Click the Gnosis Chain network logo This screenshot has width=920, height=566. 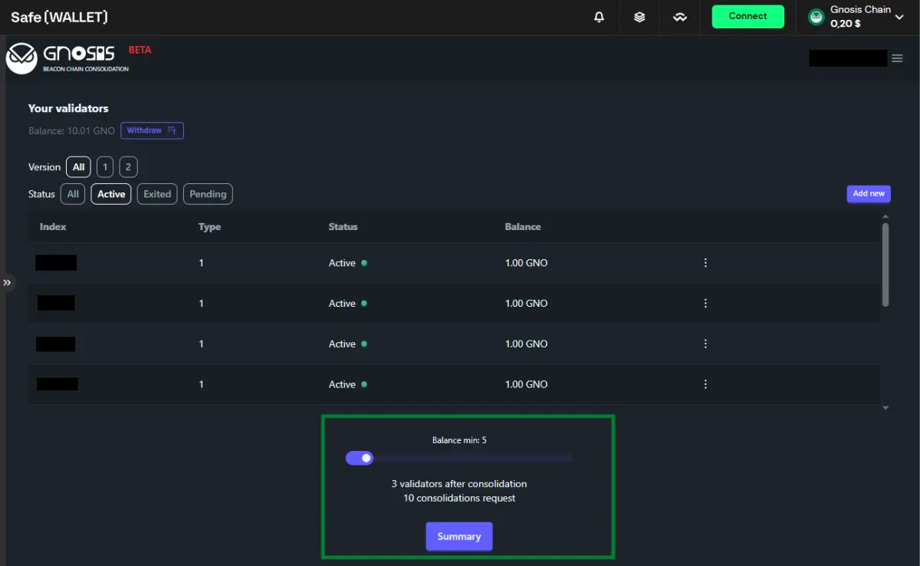[816, 17]
